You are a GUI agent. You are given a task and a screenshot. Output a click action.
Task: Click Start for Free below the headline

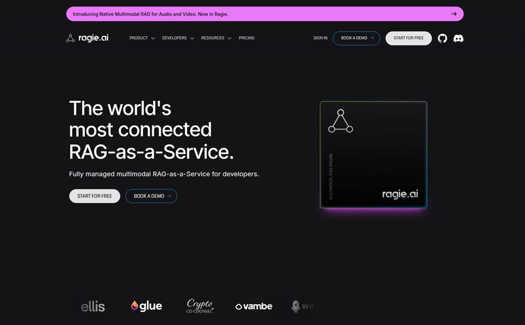pos(94,196)
